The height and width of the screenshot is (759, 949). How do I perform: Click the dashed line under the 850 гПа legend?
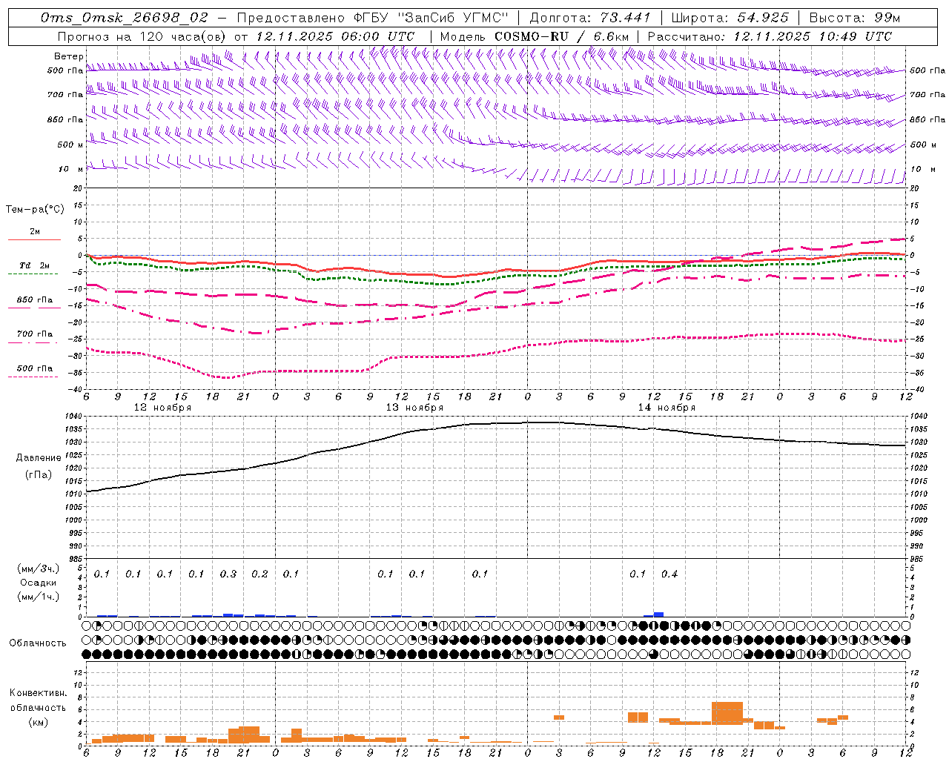[x=33, y=308]
